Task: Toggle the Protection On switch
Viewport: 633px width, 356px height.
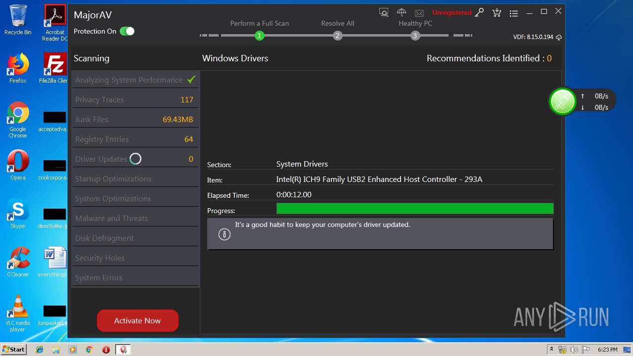Action: tap(127, 31)
